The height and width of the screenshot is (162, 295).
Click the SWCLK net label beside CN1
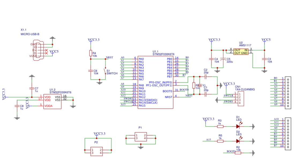point(228,95)
